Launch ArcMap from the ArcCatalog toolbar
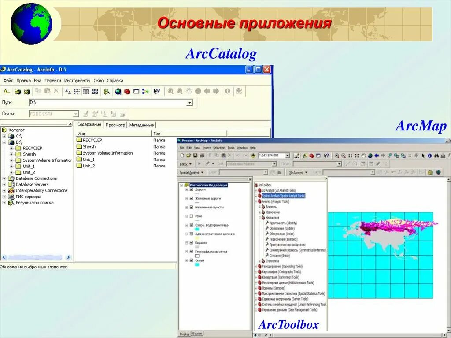 118,91
